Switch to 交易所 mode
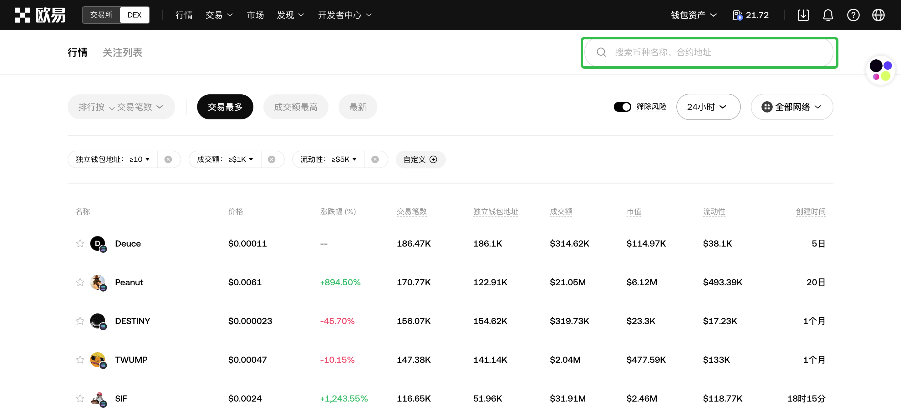Image resolution: width=901 pixels, height=420 pixels. tap(101, 15)
